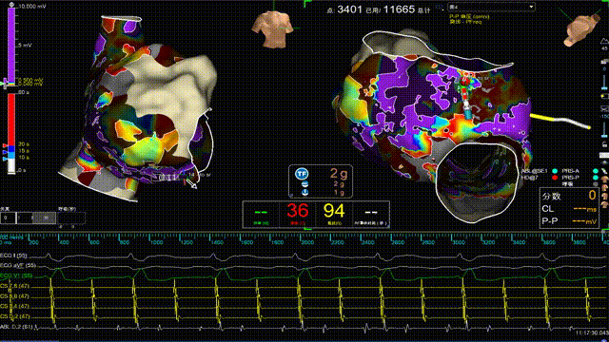Click the blue TF contact force icon
This screenshot has height=342, width=609.
coord(302,174)
